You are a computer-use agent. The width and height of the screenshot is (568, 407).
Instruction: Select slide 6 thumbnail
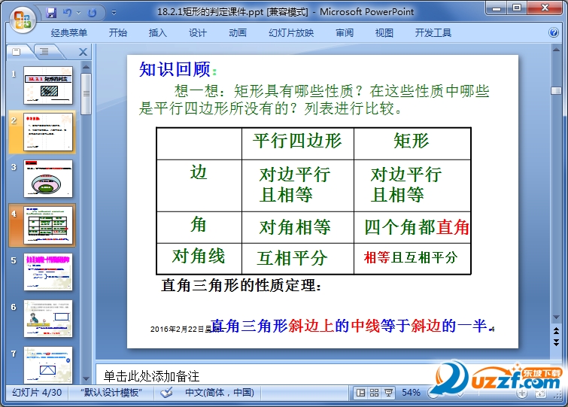[x=48, y=319]
